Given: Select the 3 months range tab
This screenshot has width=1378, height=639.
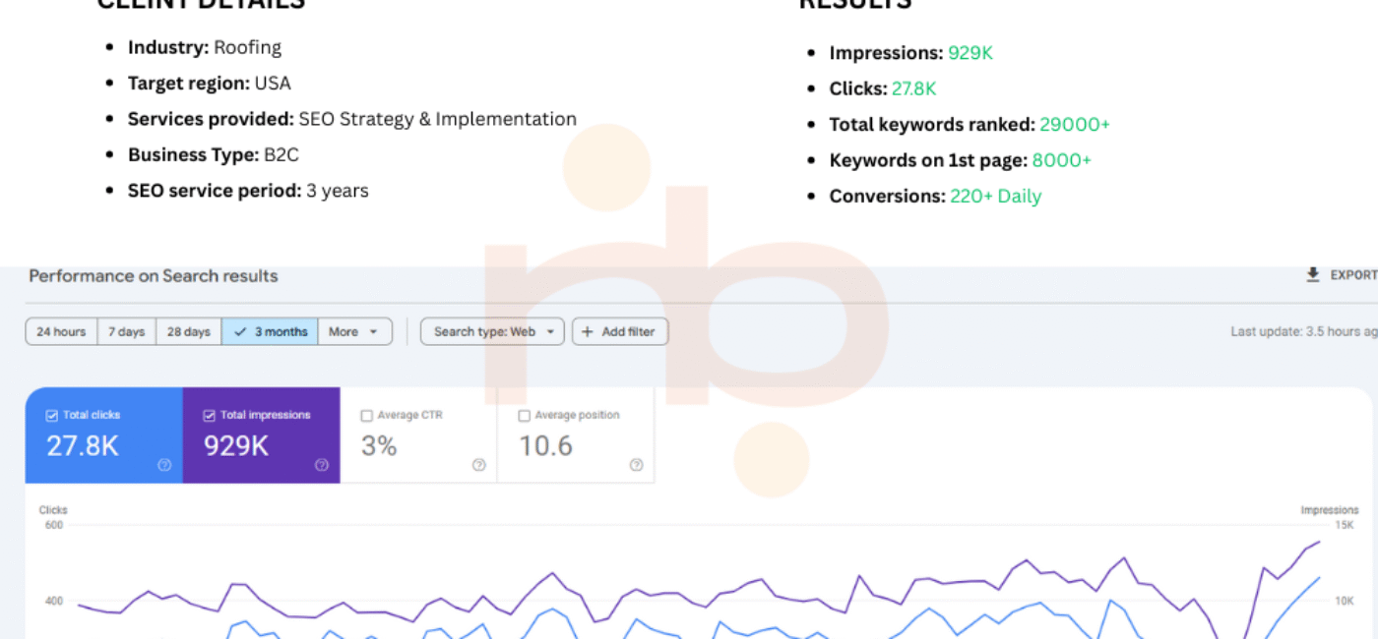Looking at the screenshot, I should tap(271, 331).
